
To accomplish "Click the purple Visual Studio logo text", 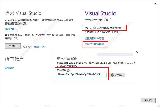I will tap(100, 13).
